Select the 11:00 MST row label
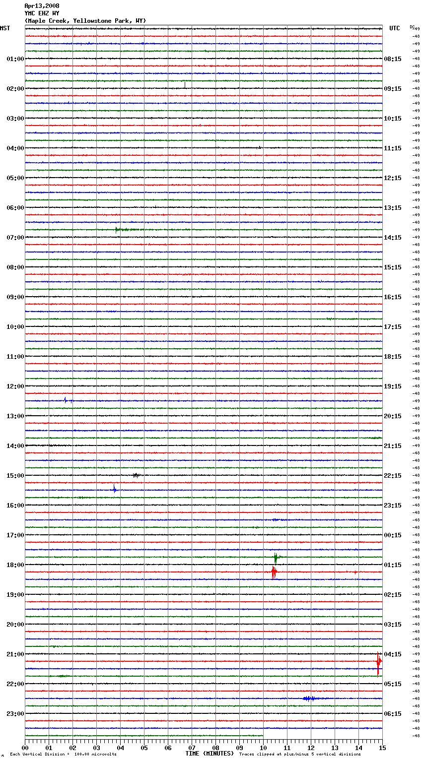This screenshot has height=761, width=422. click(x=15, y=357)
